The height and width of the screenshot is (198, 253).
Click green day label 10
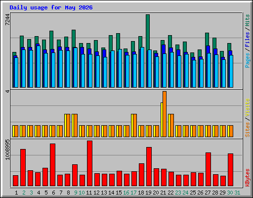(82, 193)
